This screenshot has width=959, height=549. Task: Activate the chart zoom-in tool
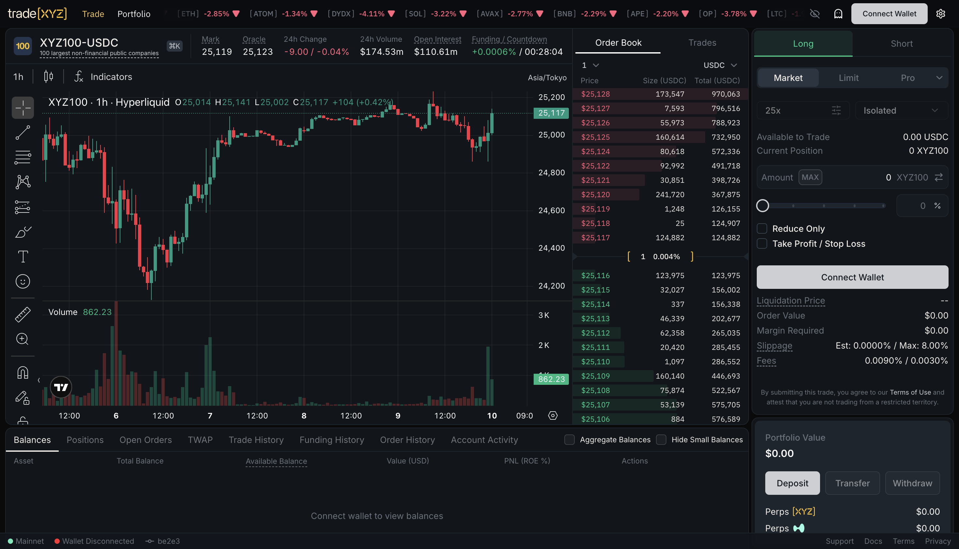[23, 339]
